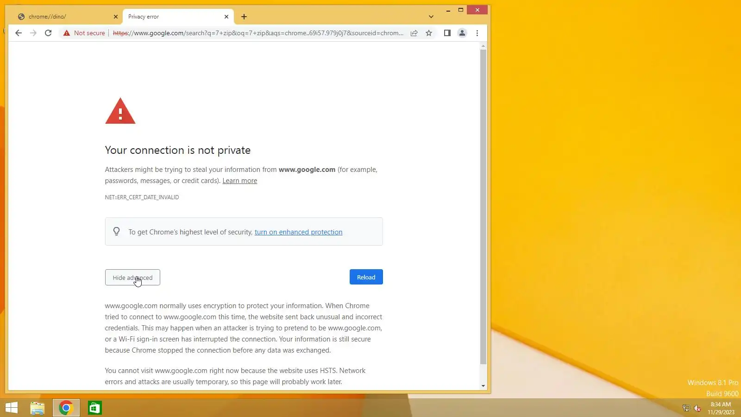Expand the tab search chevron

[431, 17]
